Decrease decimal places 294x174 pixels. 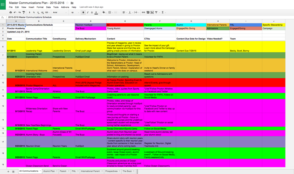(x=38, y=13)
